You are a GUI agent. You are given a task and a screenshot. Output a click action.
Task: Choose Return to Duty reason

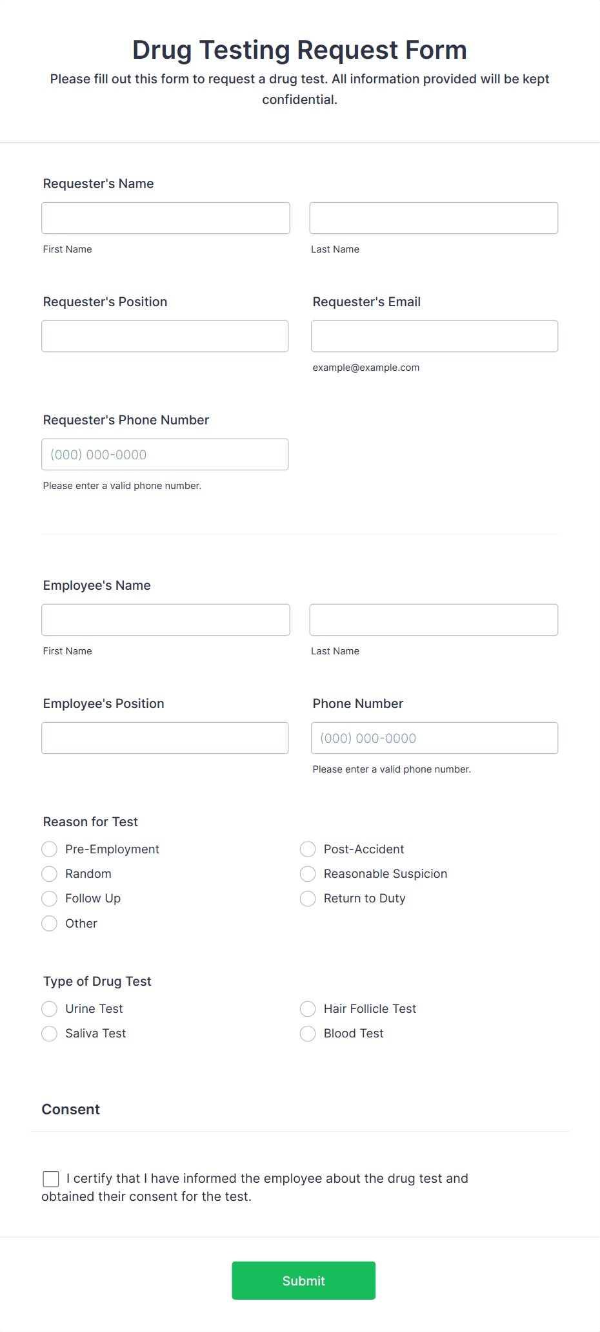[308, 898]
